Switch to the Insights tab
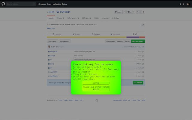 105,18
